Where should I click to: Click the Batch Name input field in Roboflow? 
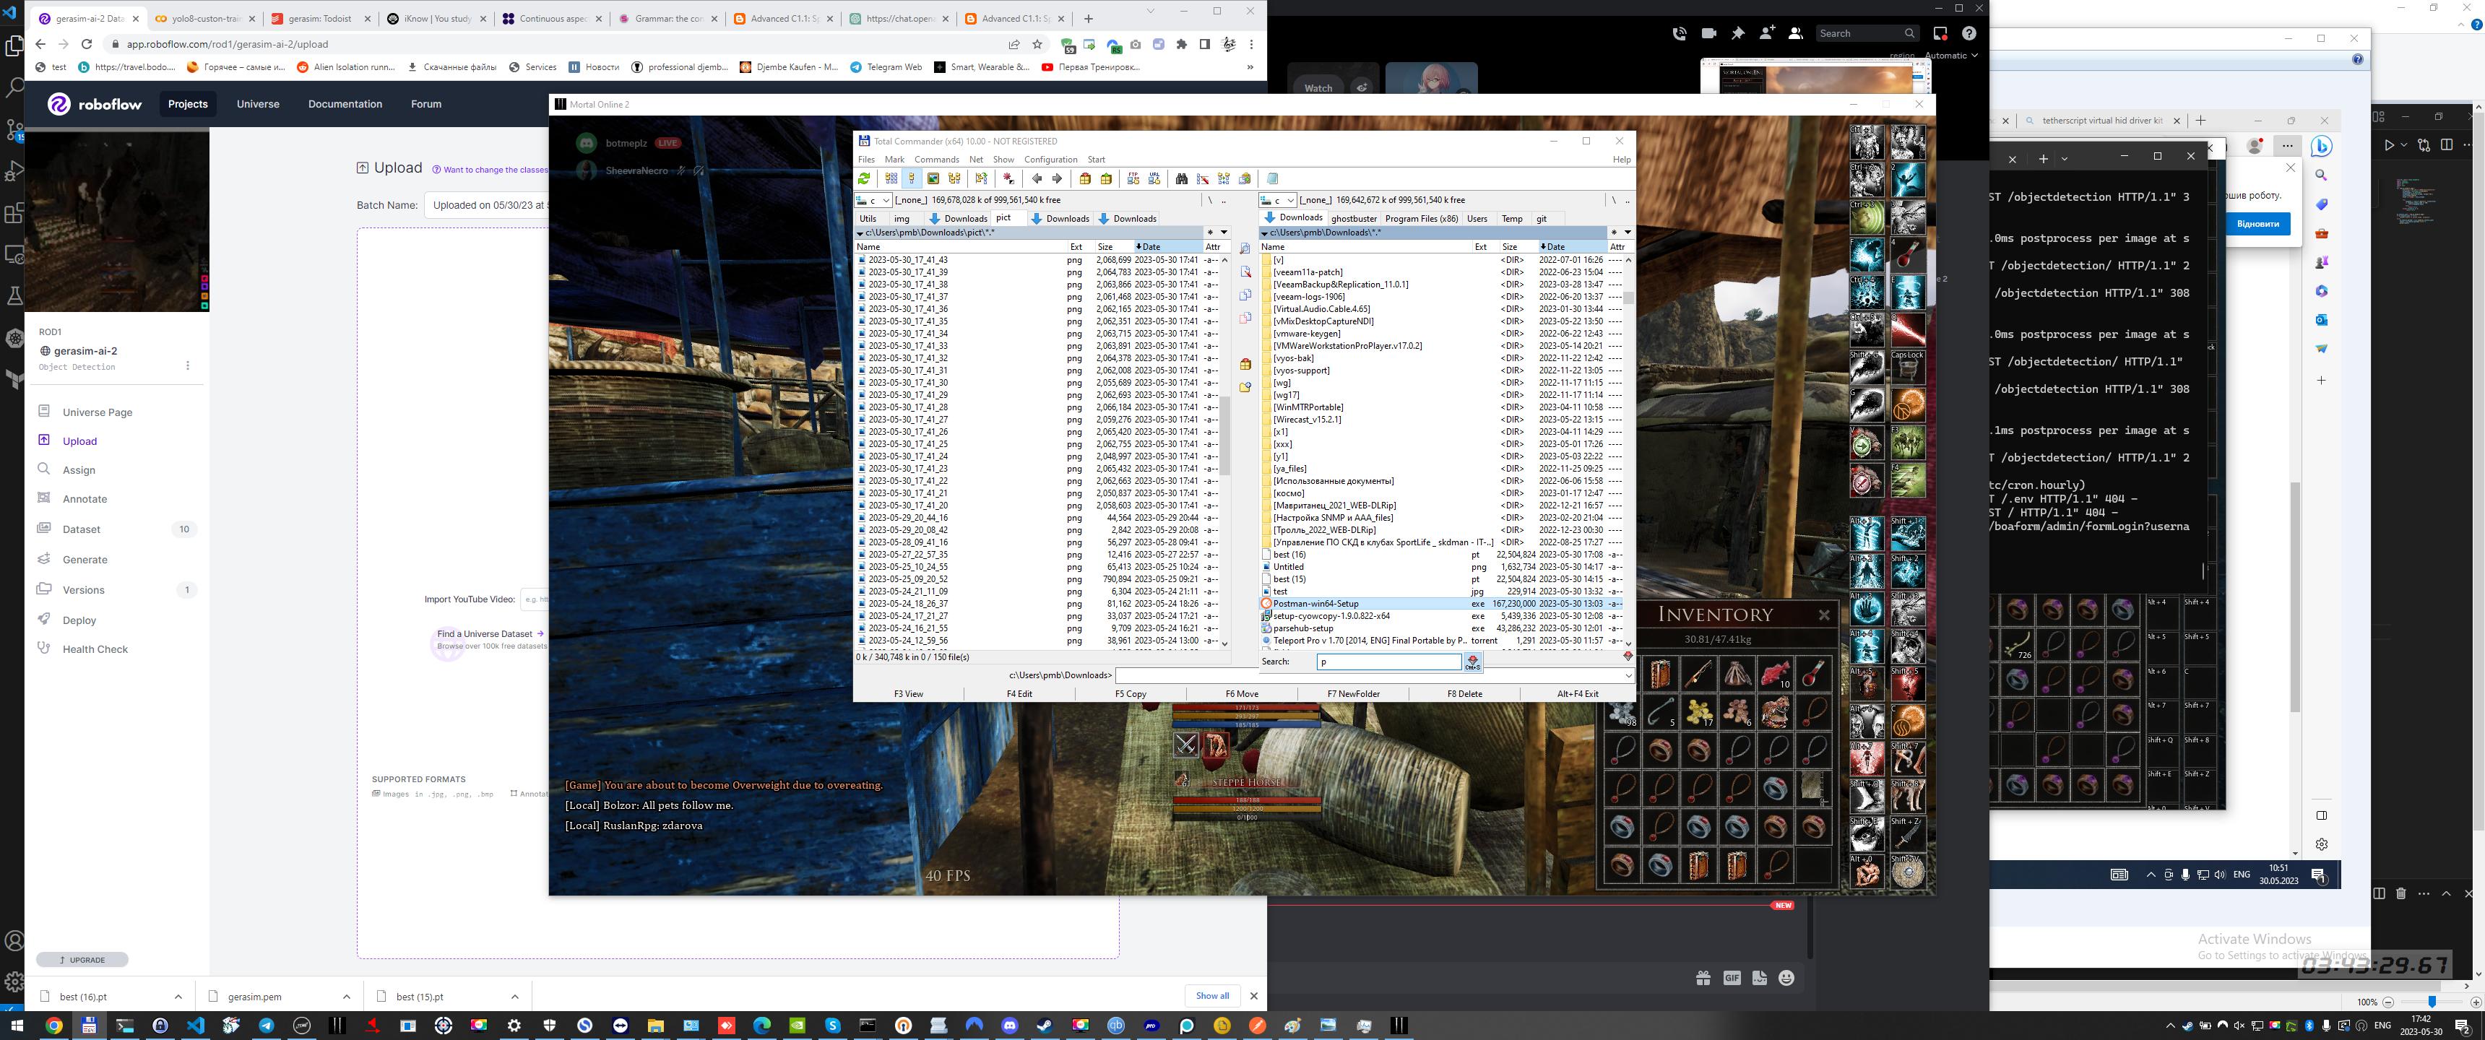coord(487,204)
